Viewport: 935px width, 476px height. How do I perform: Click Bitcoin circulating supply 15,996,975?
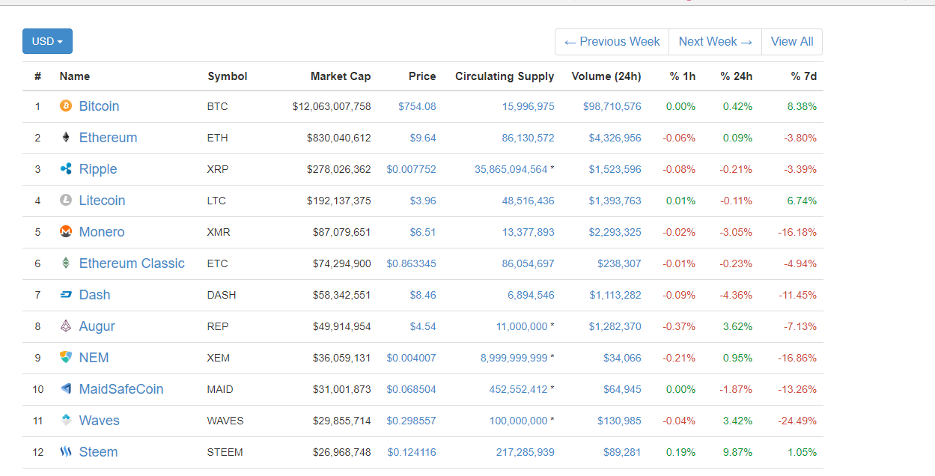(529, 106)
